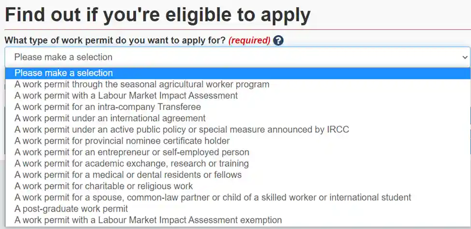Select the active public policy announced by IRCC option
The height and width of the screenshot is (229, 471).
coord(237,130)
